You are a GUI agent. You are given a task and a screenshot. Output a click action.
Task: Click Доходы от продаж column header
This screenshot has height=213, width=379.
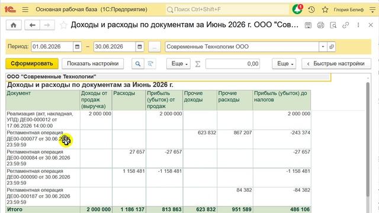(x=96, y=100)
